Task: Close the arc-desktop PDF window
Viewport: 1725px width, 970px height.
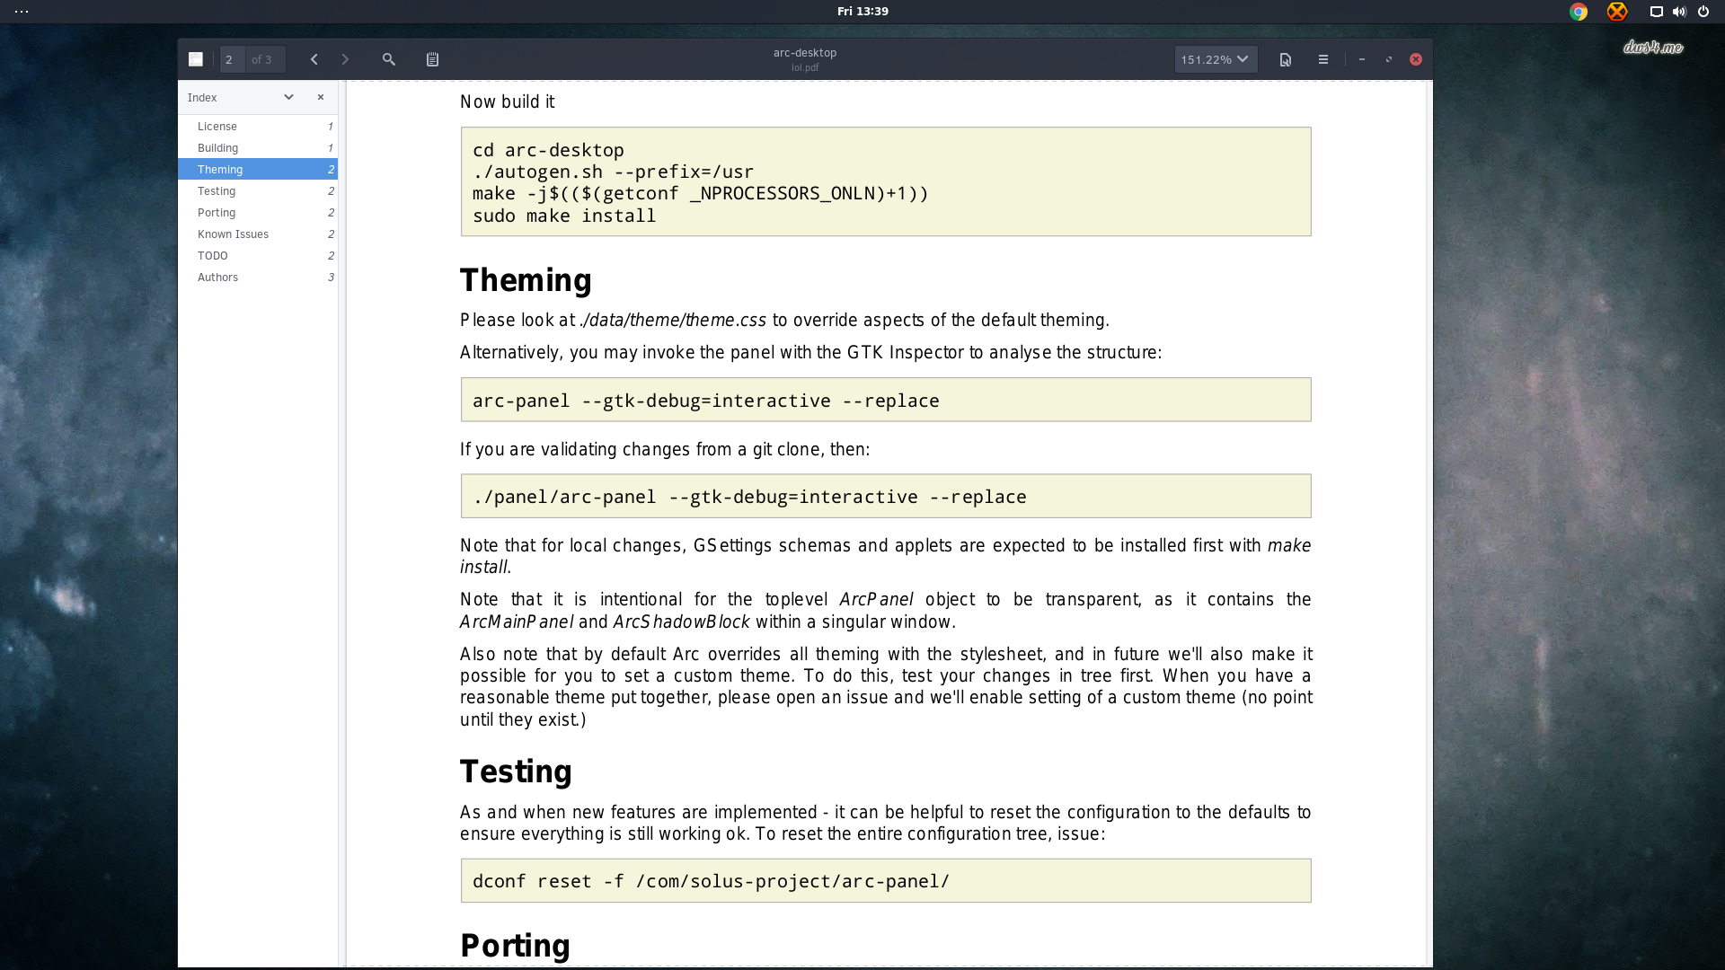Action: pyautogui.click(x=1416, y=59)
